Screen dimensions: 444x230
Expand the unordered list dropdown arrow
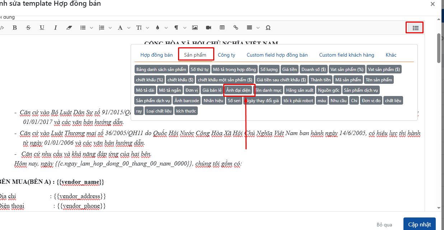coord(91,28)
